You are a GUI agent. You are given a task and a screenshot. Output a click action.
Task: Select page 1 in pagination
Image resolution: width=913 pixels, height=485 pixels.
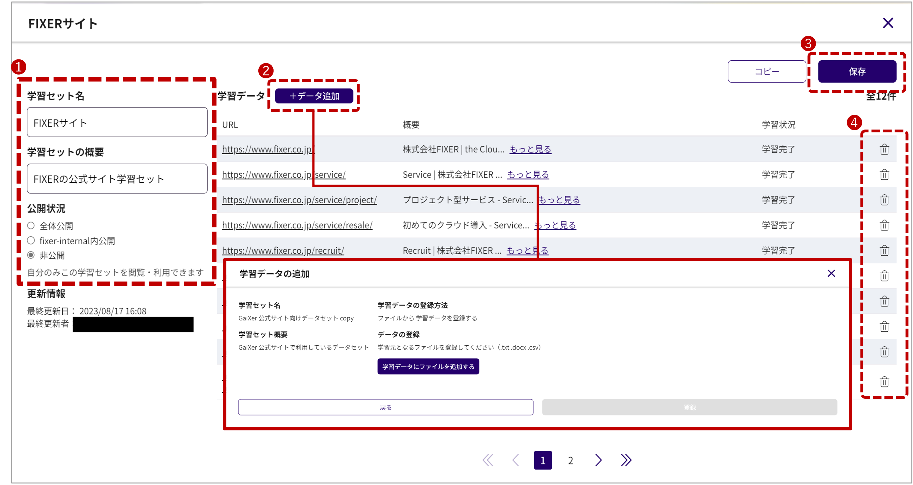543,460
